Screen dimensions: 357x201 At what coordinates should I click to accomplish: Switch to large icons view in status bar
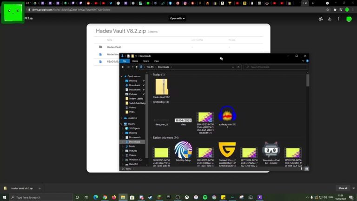(x=306, y=169)
